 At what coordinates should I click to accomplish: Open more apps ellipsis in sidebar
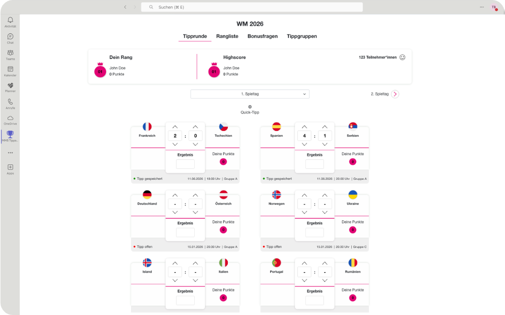tap(10, 153)
